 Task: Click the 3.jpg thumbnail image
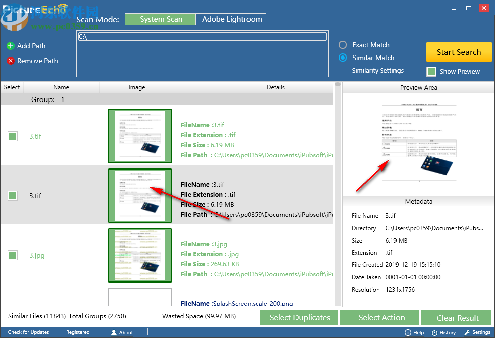point(140,255)
